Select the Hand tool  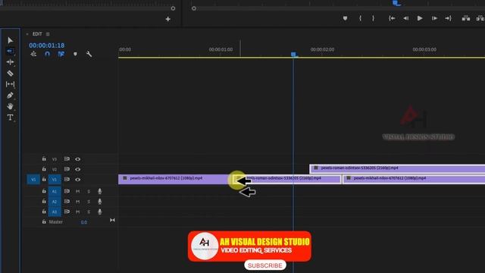(10, 106)
